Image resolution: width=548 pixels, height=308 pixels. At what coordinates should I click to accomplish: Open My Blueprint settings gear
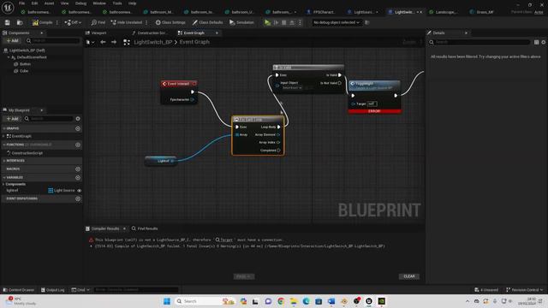pos(78,119)
